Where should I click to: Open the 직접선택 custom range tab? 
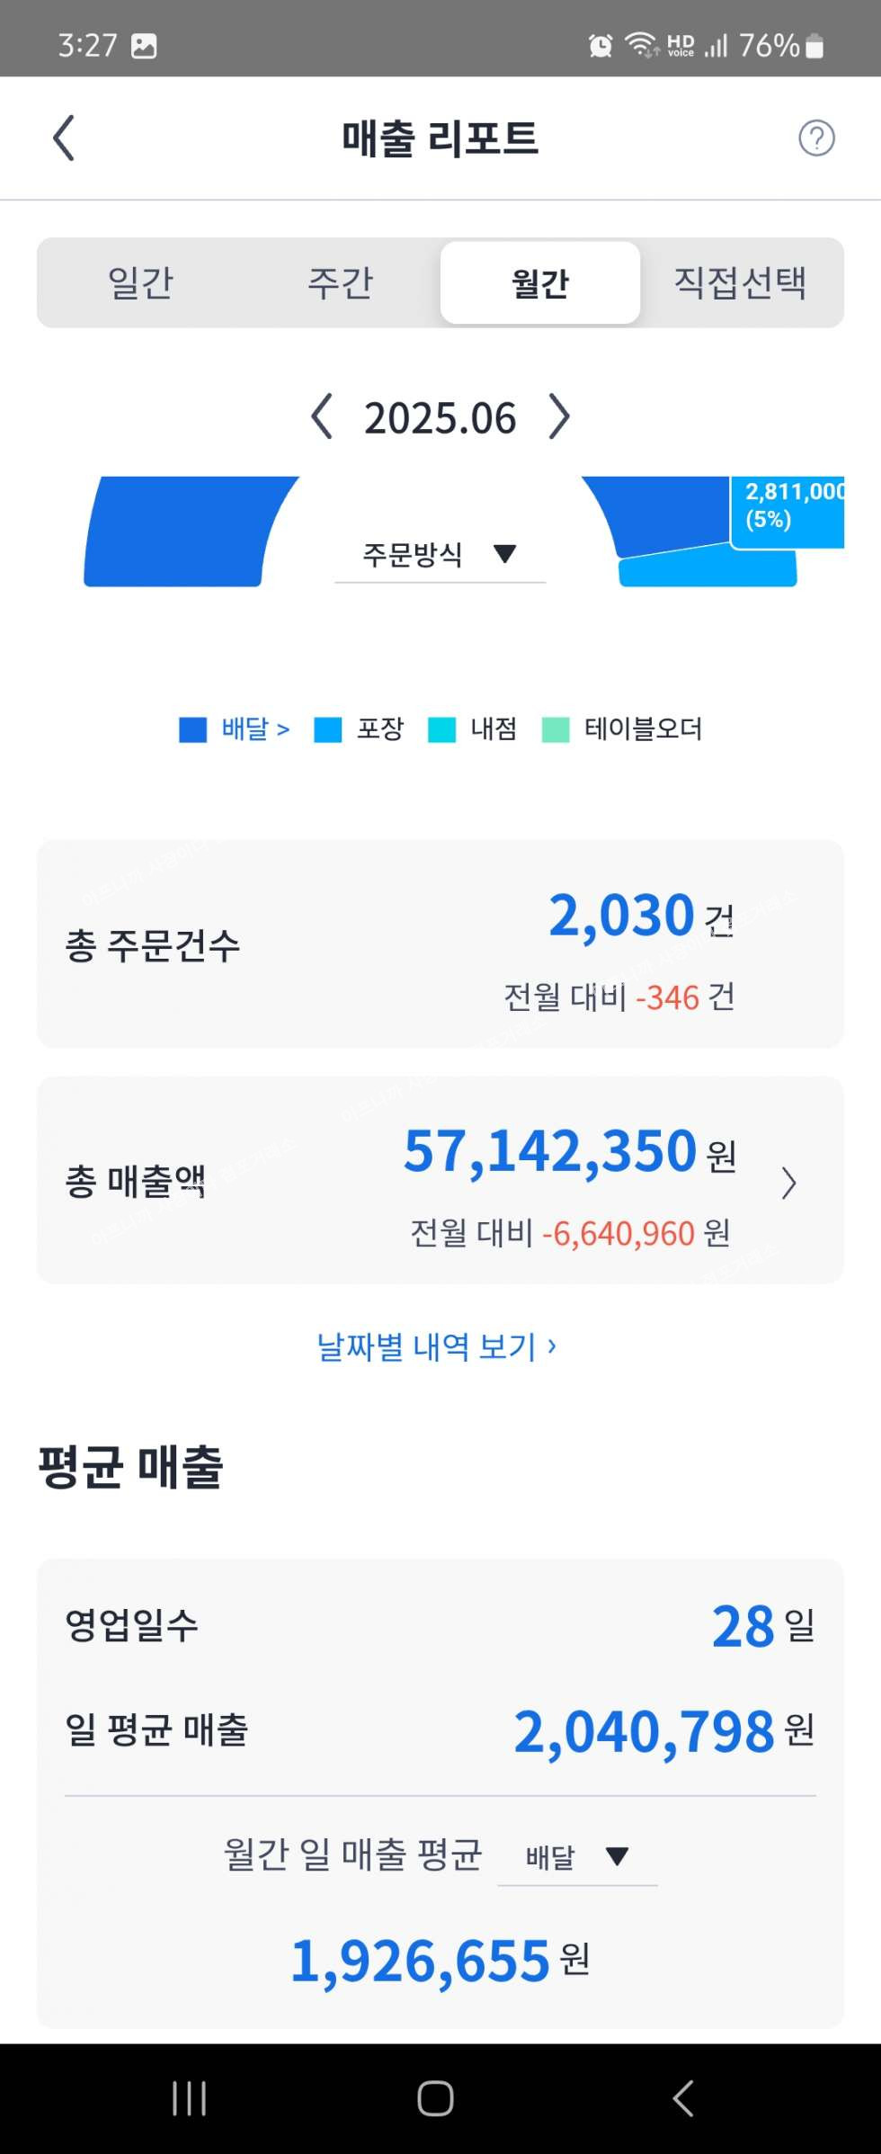click(x=740, y=282)
